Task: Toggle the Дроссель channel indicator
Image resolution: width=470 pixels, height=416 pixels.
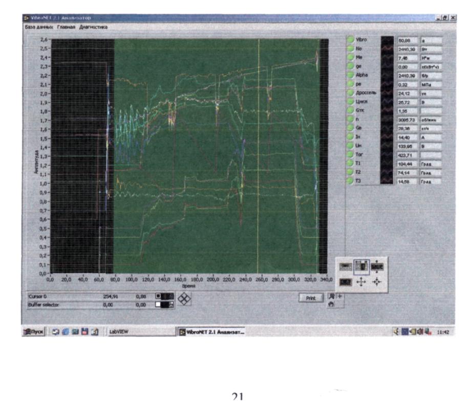Action: 350,93
